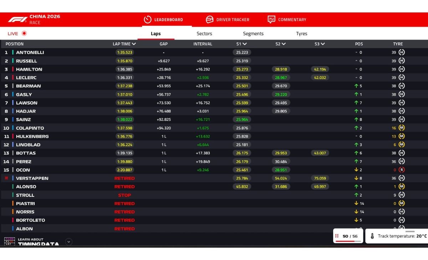
Task: Select the Segments tab
Action: click(x=253, y=34)
